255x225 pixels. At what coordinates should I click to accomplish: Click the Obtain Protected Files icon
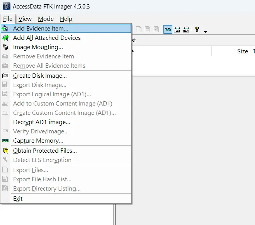[6, 151]
